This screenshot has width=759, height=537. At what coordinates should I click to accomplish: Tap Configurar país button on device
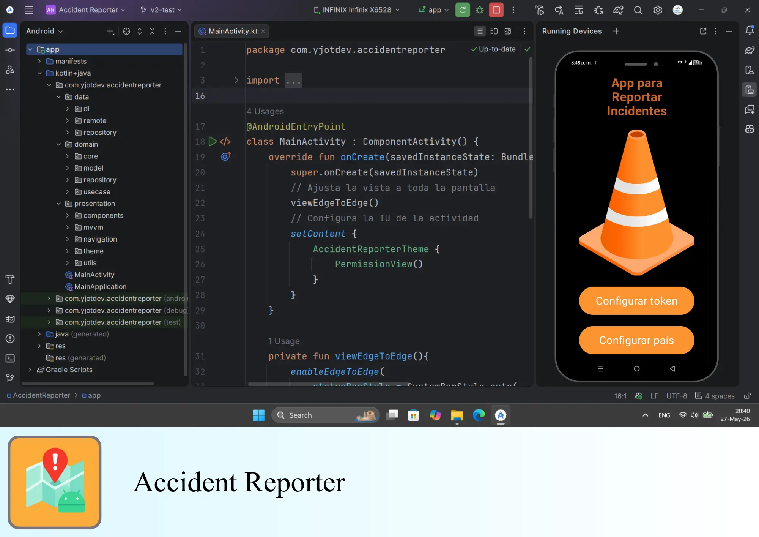636,340
